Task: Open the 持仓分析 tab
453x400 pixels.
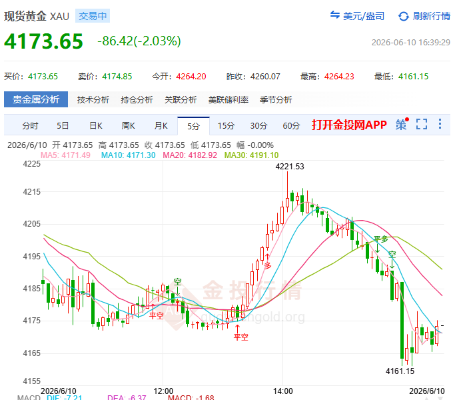Action: 137,100
